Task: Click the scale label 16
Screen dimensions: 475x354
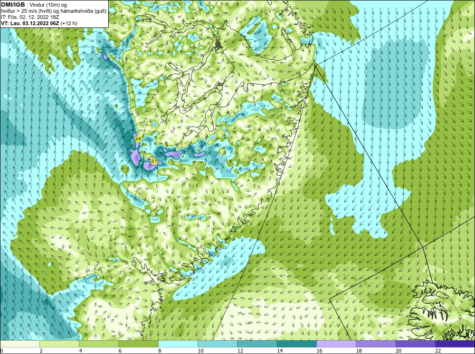Action: 319,351
